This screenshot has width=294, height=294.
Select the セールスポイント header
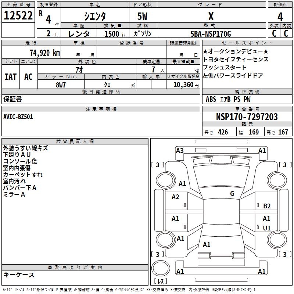(x=247, y=43)
